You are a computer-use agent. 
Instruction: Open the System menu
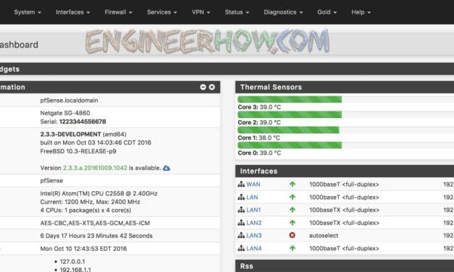tap(28, 12)
